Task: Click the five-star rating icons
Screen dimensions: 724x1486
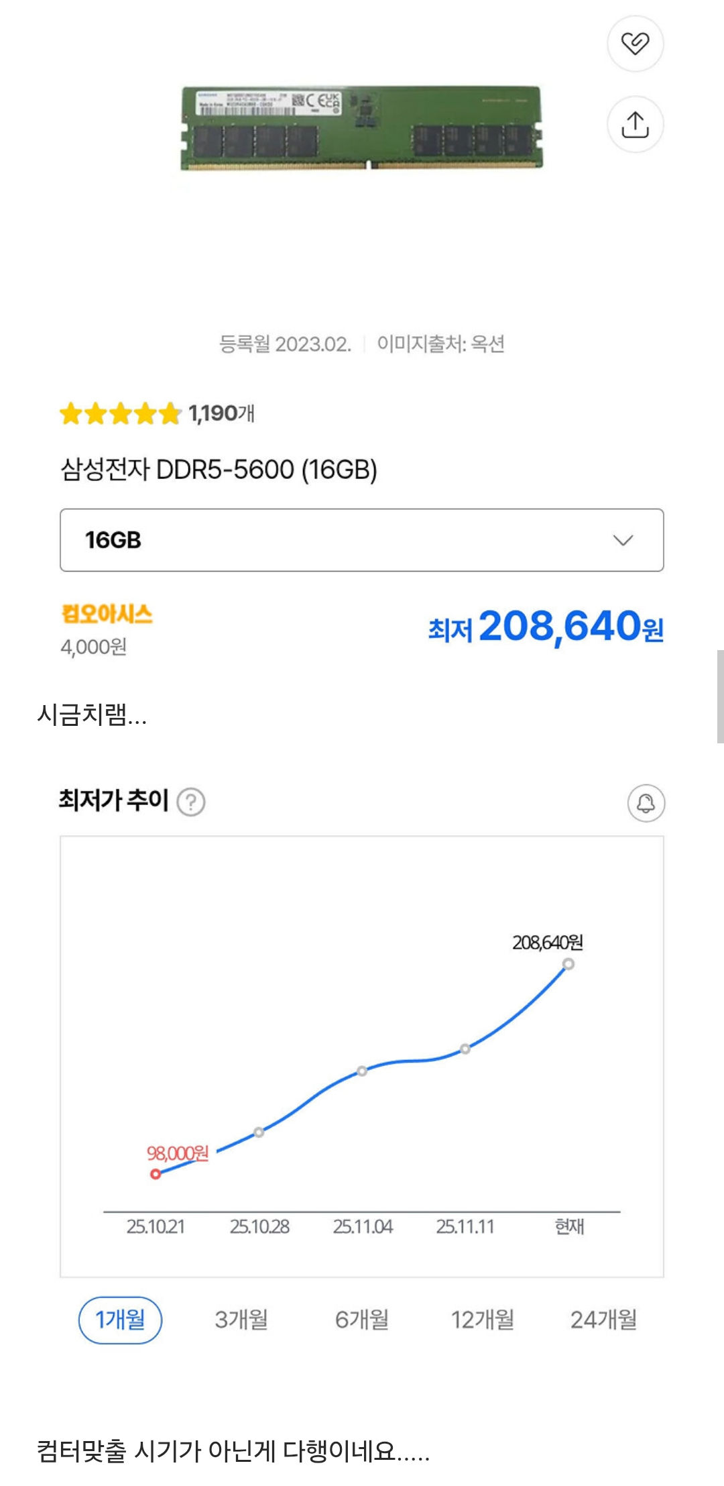Action: [121, 414]
